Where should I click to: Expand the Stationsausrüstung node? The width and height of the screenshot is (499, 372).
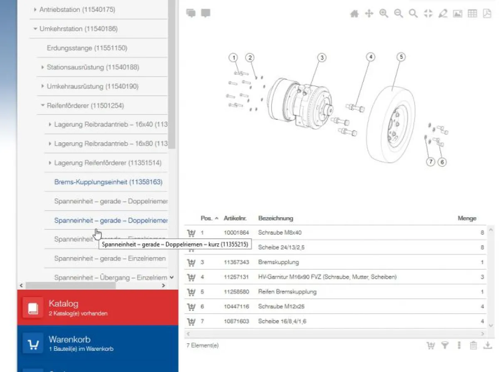point(43,67)
